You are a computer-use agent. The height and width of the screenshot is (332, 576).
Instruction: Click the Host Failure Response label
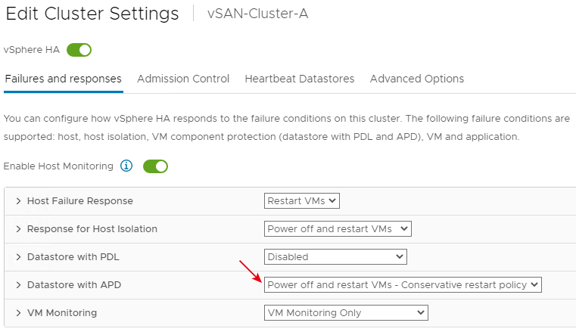tap(80, 201)
